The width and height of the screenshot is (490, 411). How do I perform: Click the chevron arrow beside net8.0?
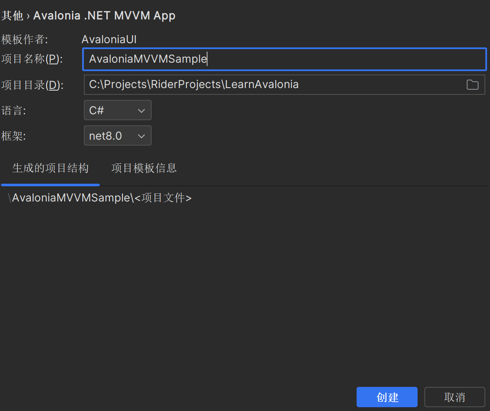click(x=141, y=136)
